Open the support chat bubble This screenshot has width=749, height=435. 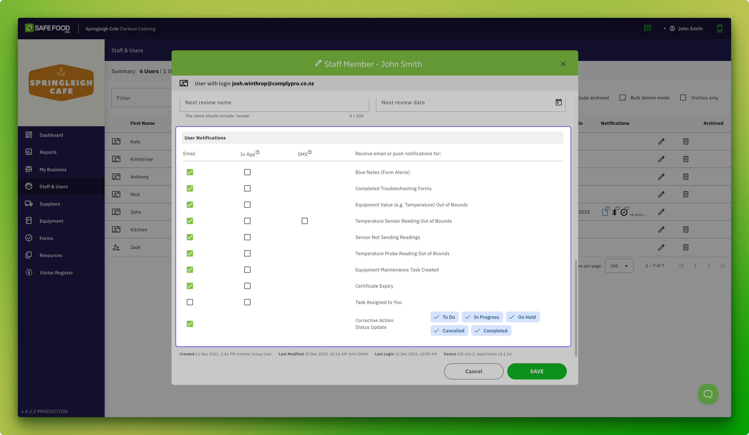pos(708,394)
